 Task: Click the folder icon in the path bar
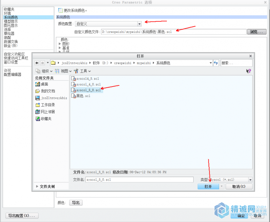(53, 63)
